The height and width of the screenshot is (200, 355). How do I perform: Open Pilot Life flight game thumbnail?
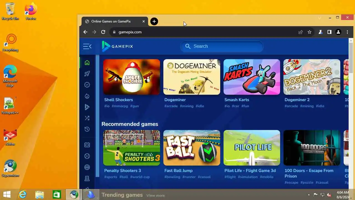click(x=252, y=148)
